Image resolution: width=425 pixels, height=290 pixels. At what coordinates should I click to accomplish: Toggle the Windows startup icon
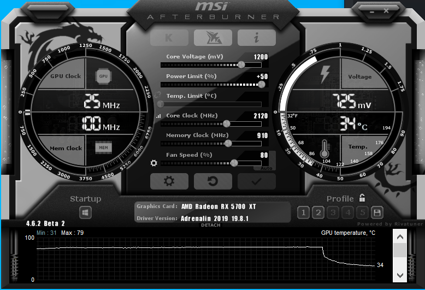click(x=85, y=213)
